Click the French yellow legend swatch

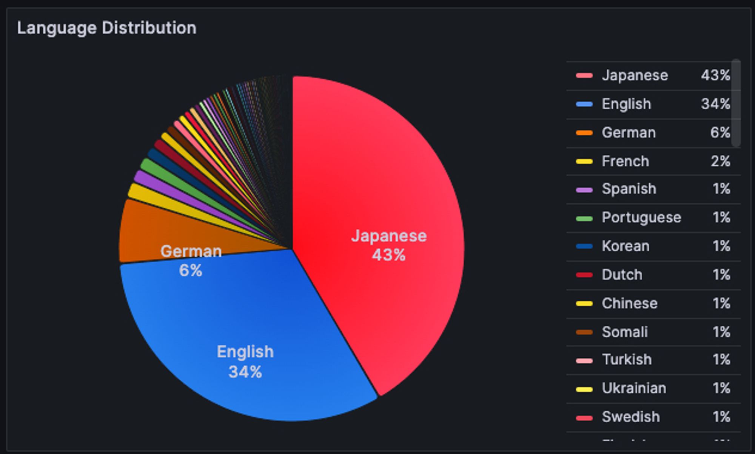coord(584,162)
